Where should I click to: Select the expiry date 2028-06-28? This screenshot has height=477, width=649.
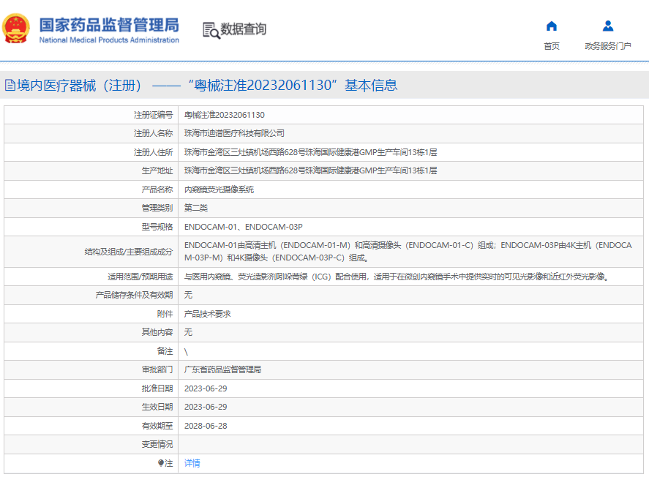[x=206, y=426]
